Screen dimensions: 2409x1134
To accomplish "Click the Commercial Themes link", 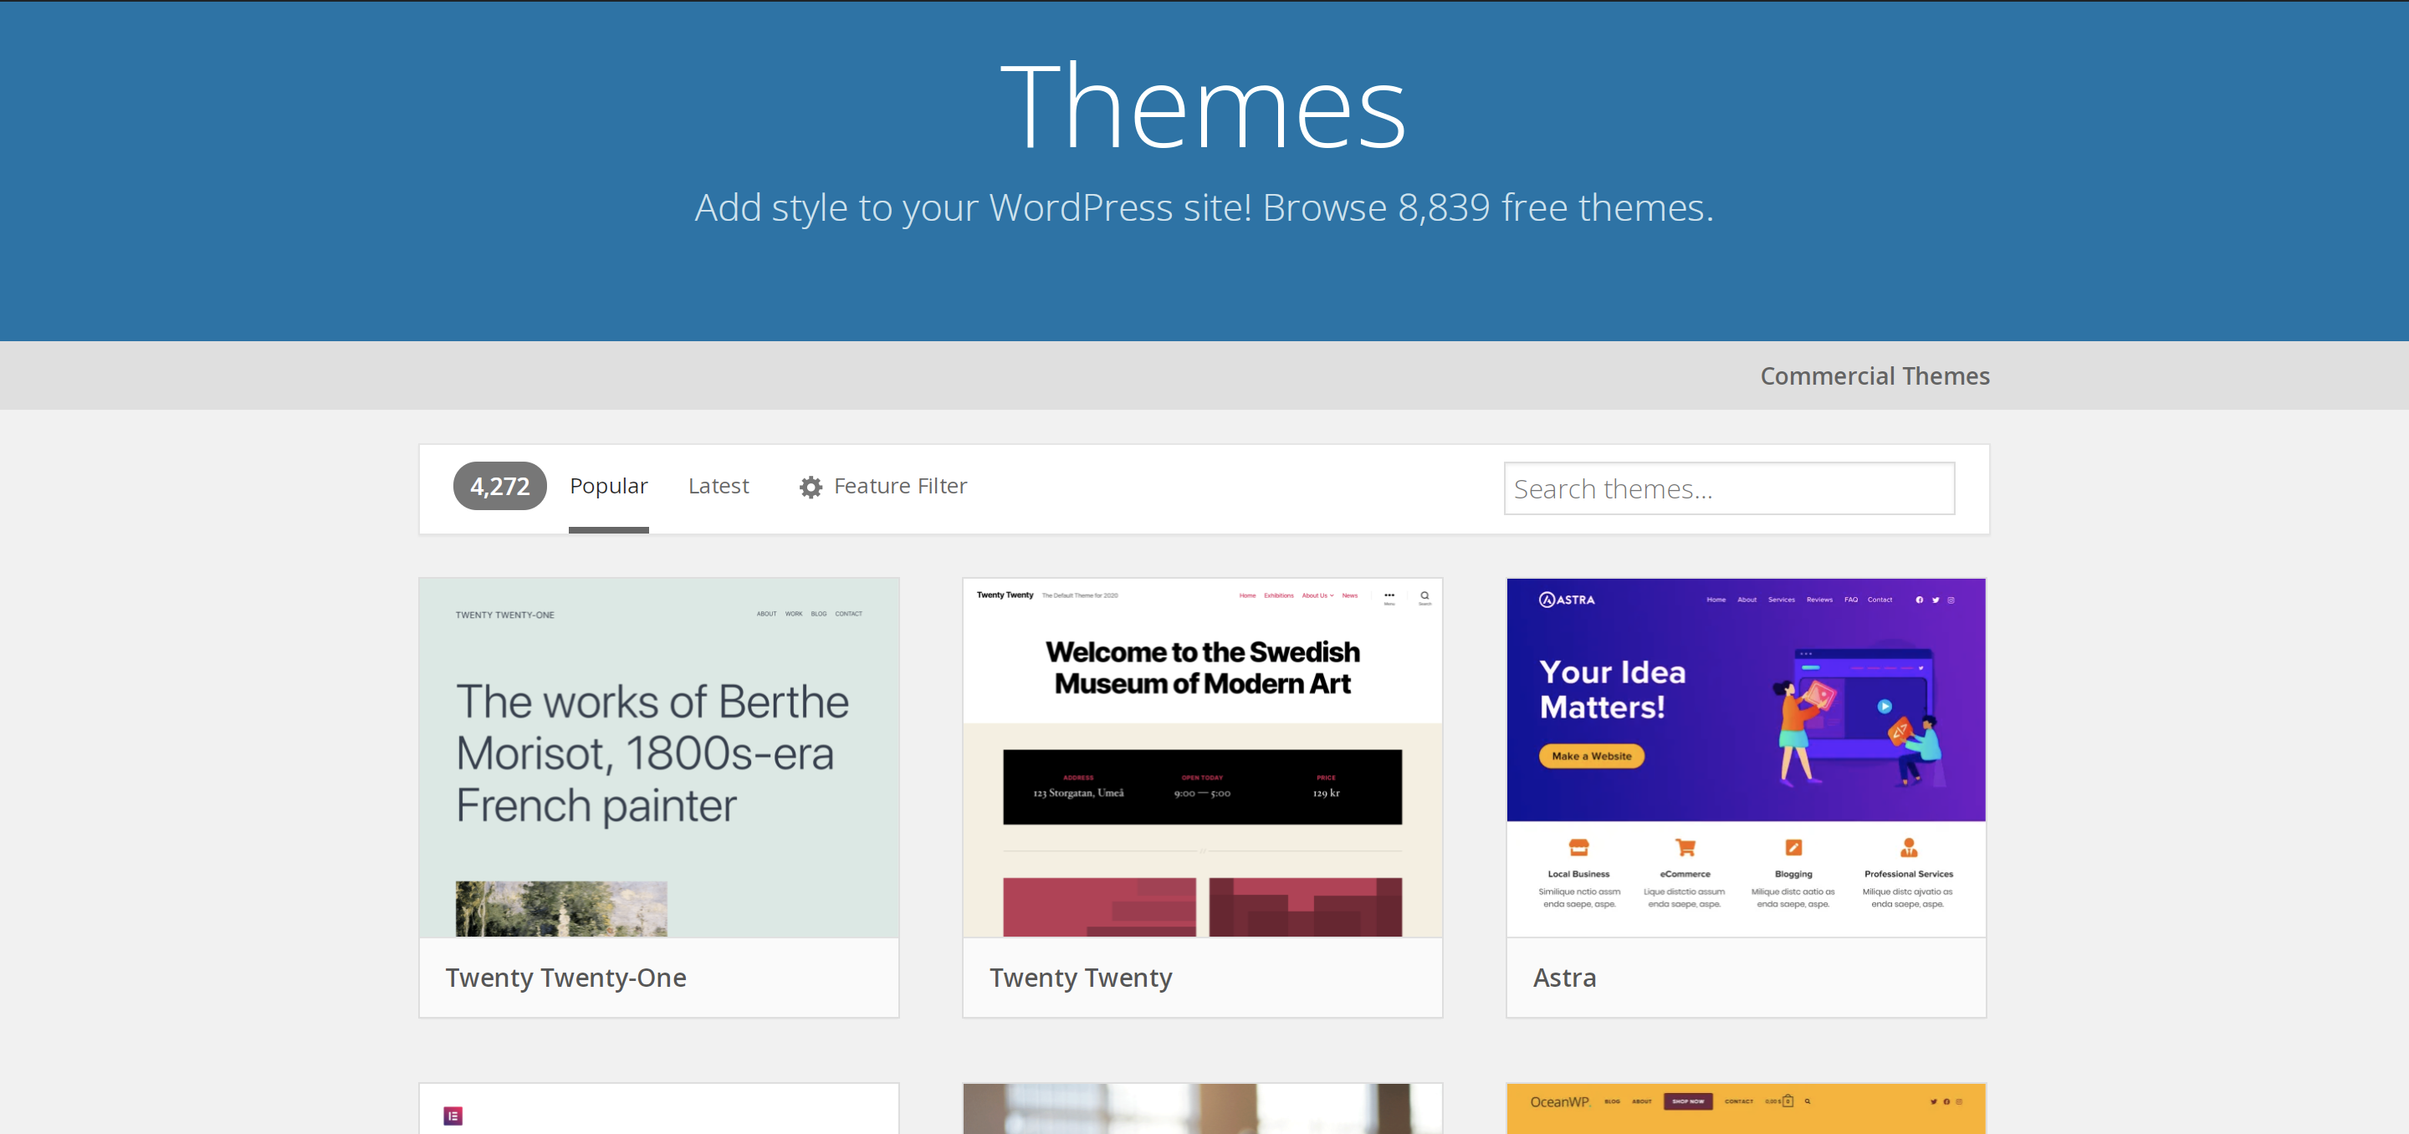I will tap(1873, 375).
